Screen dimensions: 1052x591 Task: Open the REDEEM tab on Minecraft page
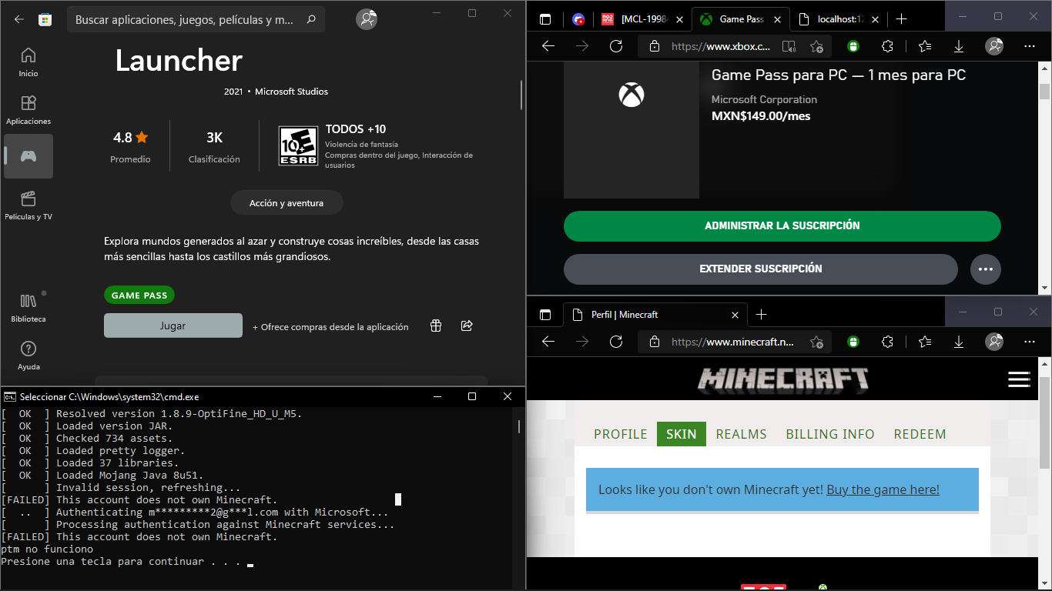(x=920, y=434)
